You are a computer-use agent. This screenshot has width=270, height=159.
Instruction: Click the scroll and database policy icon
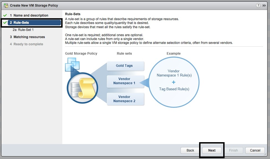[82, 88]
